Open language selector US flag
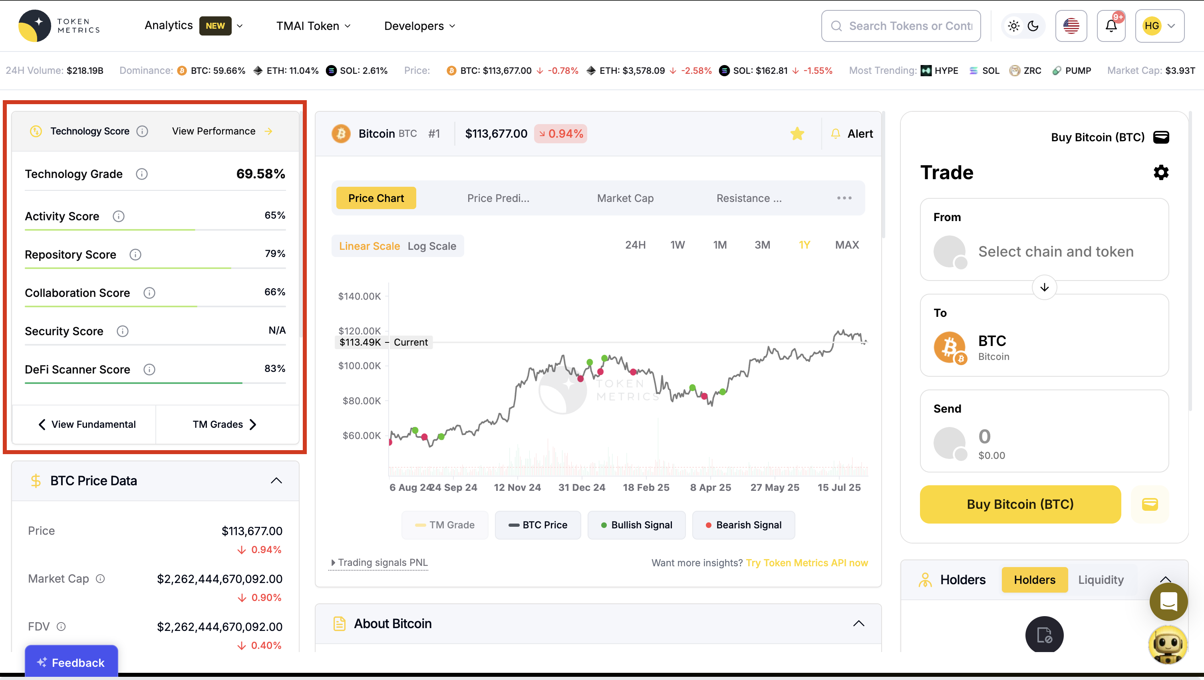This screenshot has width=1204, height=680. coord(1071,26)
